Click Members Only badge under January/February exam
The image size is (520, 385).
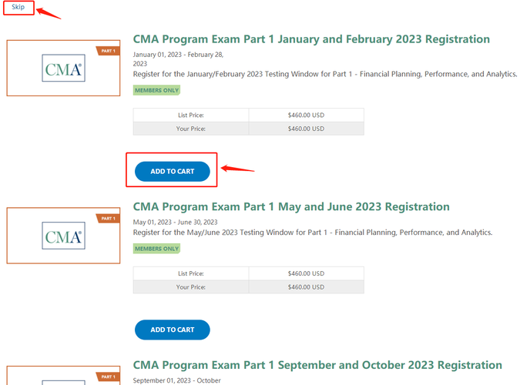(x=156, y=90)
